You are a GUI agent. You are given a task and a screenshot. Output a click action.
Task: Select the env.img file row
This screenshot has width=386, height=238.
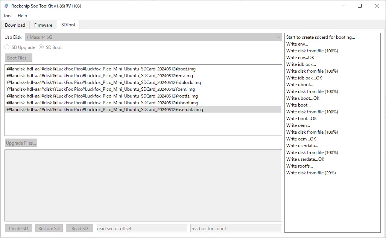143,76
